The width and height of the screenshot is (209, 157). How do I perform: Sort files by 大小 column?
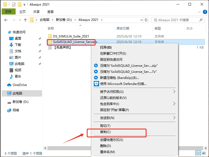coord(189,28)
